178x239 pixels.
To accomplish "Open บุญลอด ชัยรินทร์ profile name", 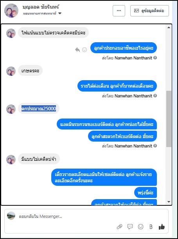I will (x=41, y=7).
